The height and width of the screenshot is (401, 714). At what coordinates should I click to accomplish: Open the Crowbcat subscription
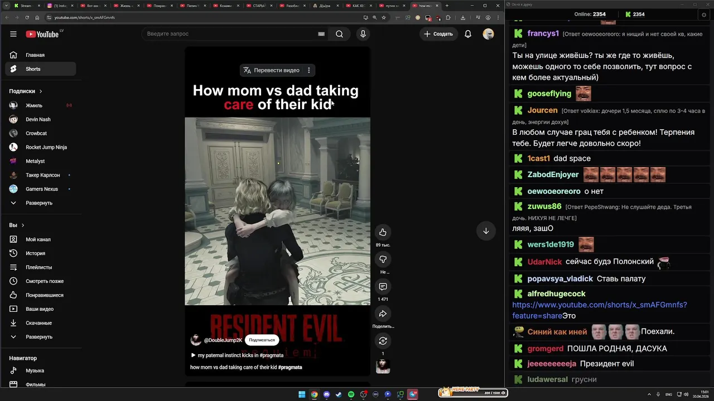pyautogui.click(x=41, y=133)
